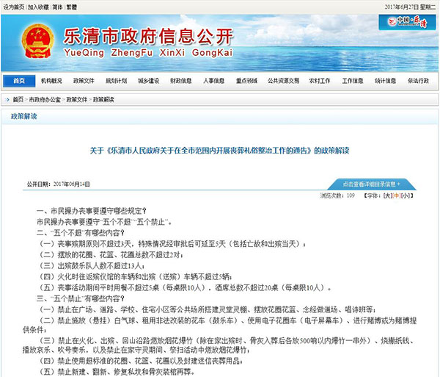Screen dimensions: 440x377
Task: Expand 点击查看详细目录信息 panel
Action: click(x=371, y=184)
